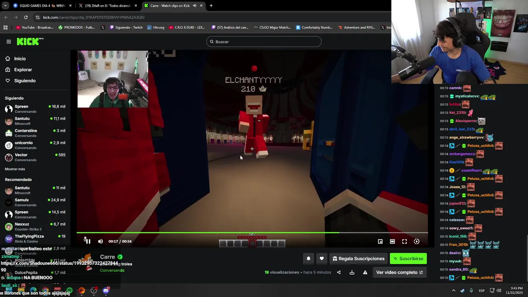The width and height of the screenshot is (528, 297).
Task: Download the clip with the download icon
Action: click(352, 272)
